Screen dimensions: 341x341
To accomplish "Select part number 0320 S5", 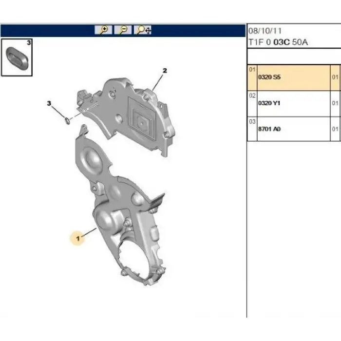I will (269, 77).
